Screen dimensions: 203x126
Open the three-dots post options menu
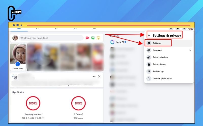click(x=94, y=76)
